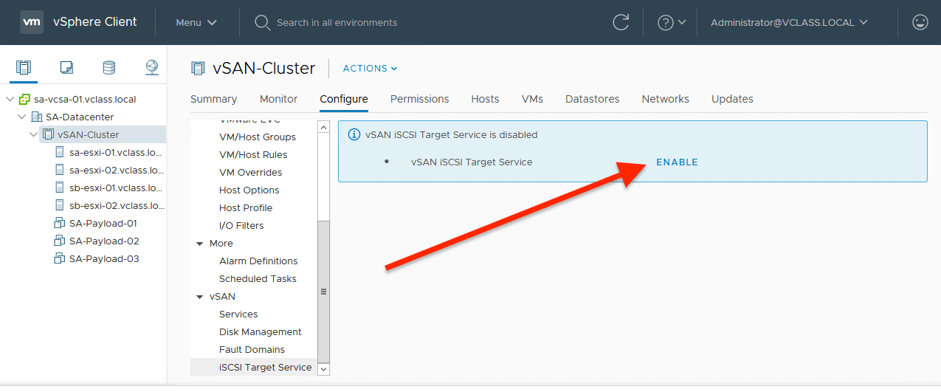Image resolution: width=941 pixels, height=392 pixels.
Task: Refresh the vSphere Client
Action: (x=621, y=22)
